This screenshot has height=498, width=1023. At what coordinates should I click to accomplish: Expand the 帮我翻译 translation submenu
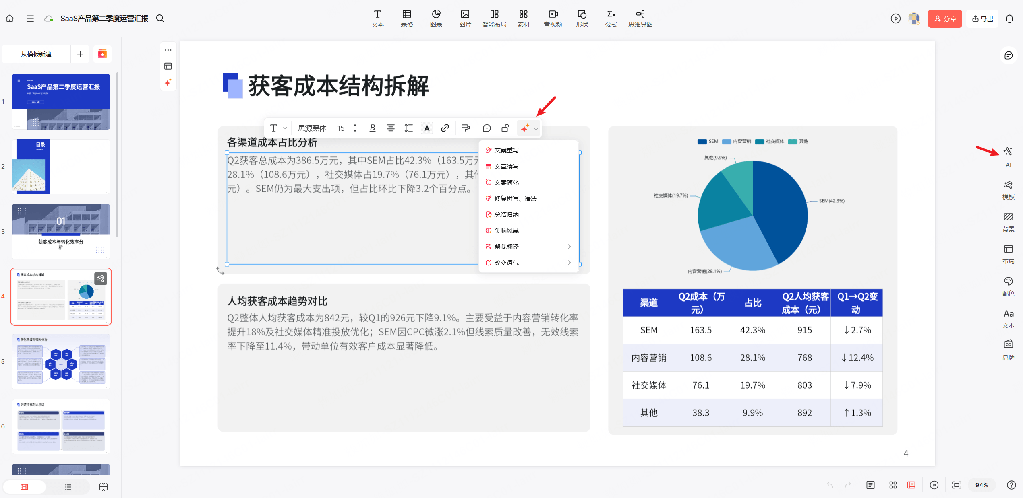pos(507,246)
